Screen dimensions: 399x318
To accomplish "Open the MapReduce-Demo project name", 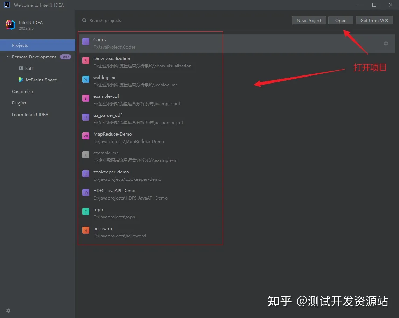I will coord(112,134).
